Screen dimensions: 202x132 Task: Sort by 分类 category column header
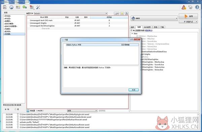[77, 17]
